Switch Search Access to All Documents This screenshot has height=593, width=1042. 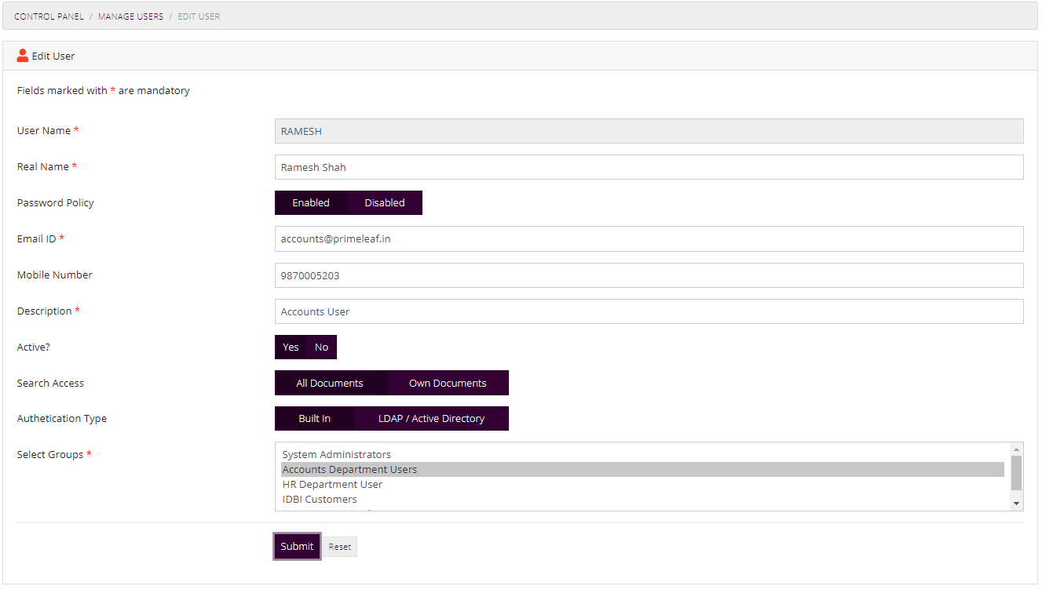(x=331, y=383)
